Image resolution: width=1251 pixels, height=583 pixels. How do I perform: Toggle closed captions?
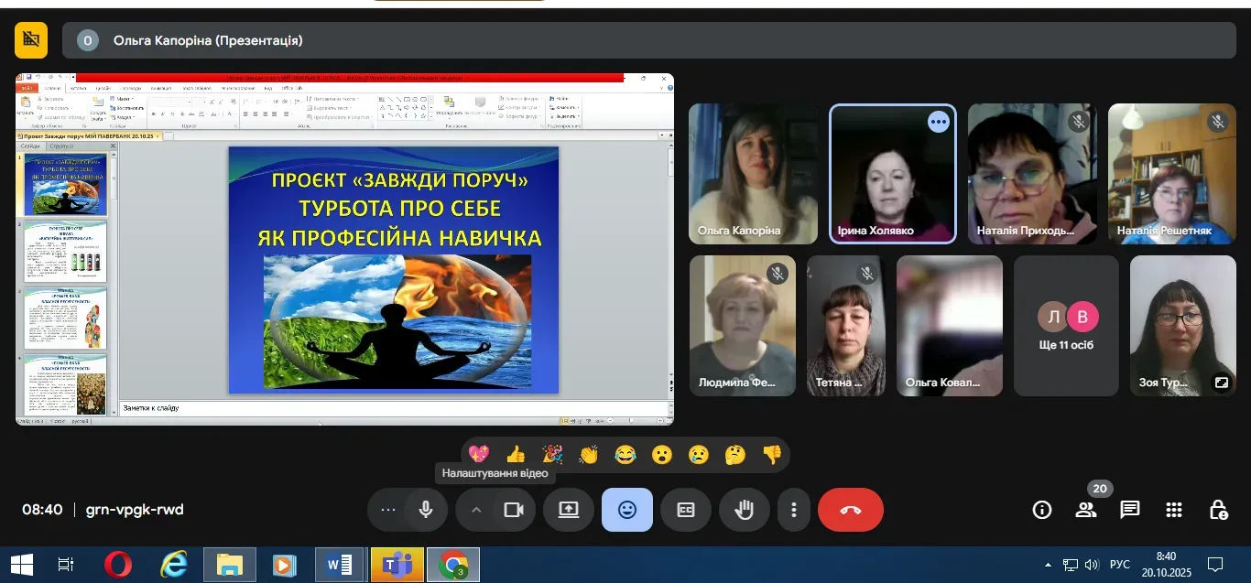pos(686,510)
